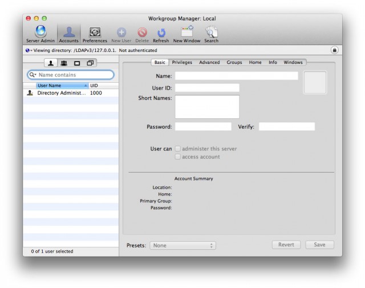The height and width of the screenshot is (288, 365).
Task: Click the Save button
Action: (x=319, y=245)
